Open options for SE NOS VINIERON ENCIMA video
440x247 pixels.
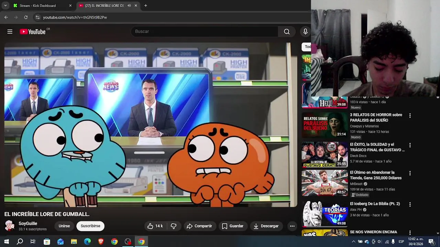pos(410,233)
